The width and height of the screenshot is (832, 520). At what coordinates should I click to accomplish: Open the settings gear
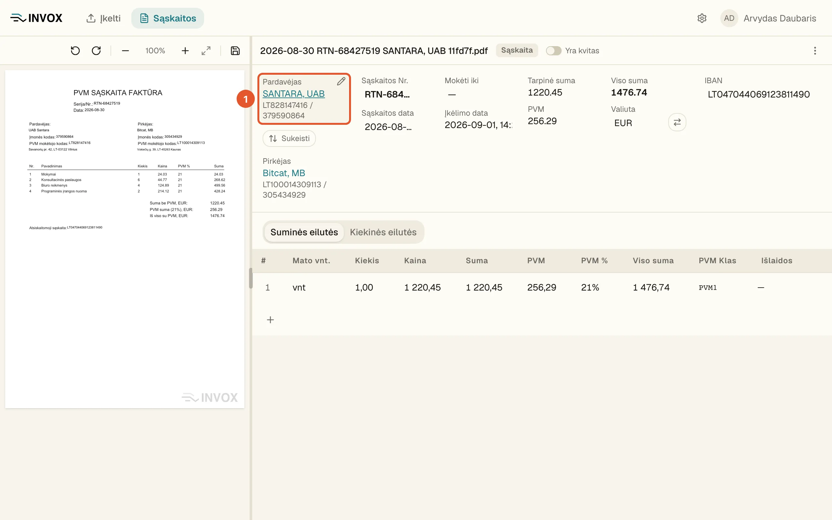(x=702, y=18)
